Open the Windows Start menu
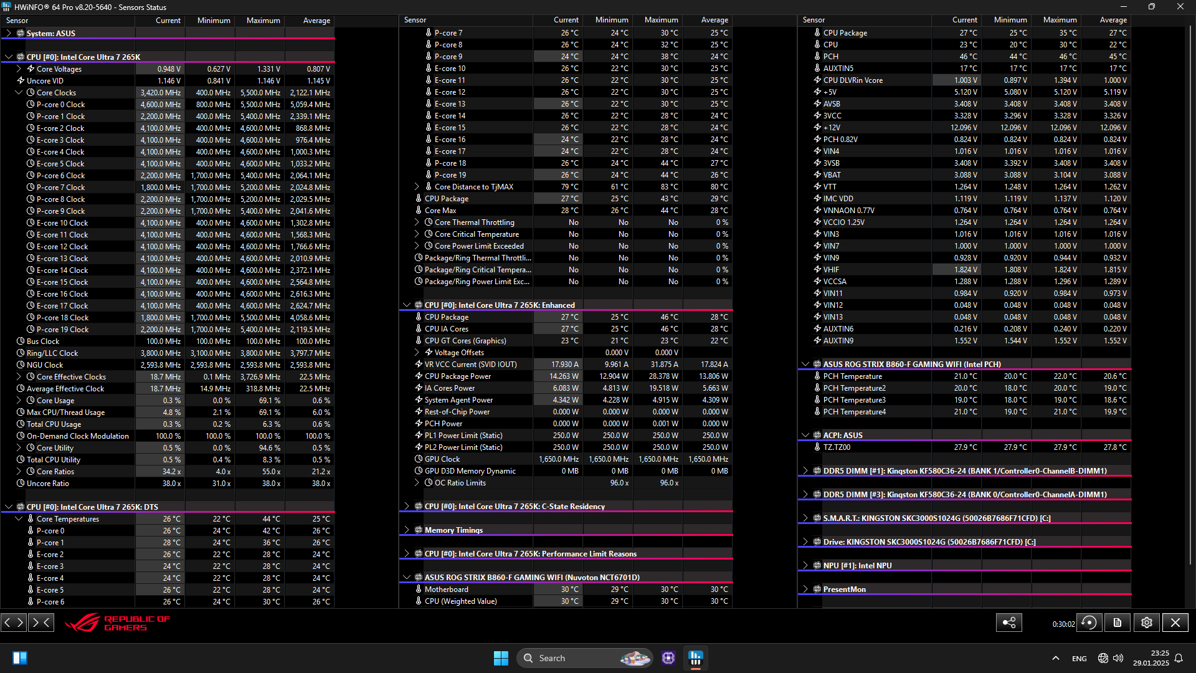 [501, 658]
